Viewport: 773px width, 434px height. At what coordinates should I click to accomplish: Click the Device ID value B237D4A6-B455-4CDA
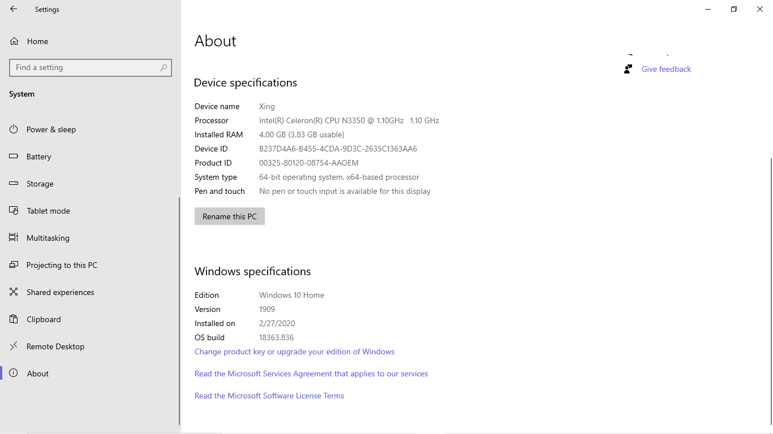tap(338, 149)
